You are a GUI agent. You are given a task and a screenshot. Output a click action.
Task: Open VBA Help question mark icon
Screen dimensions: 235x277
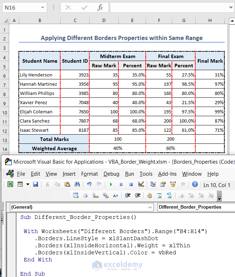coord(195,185)
